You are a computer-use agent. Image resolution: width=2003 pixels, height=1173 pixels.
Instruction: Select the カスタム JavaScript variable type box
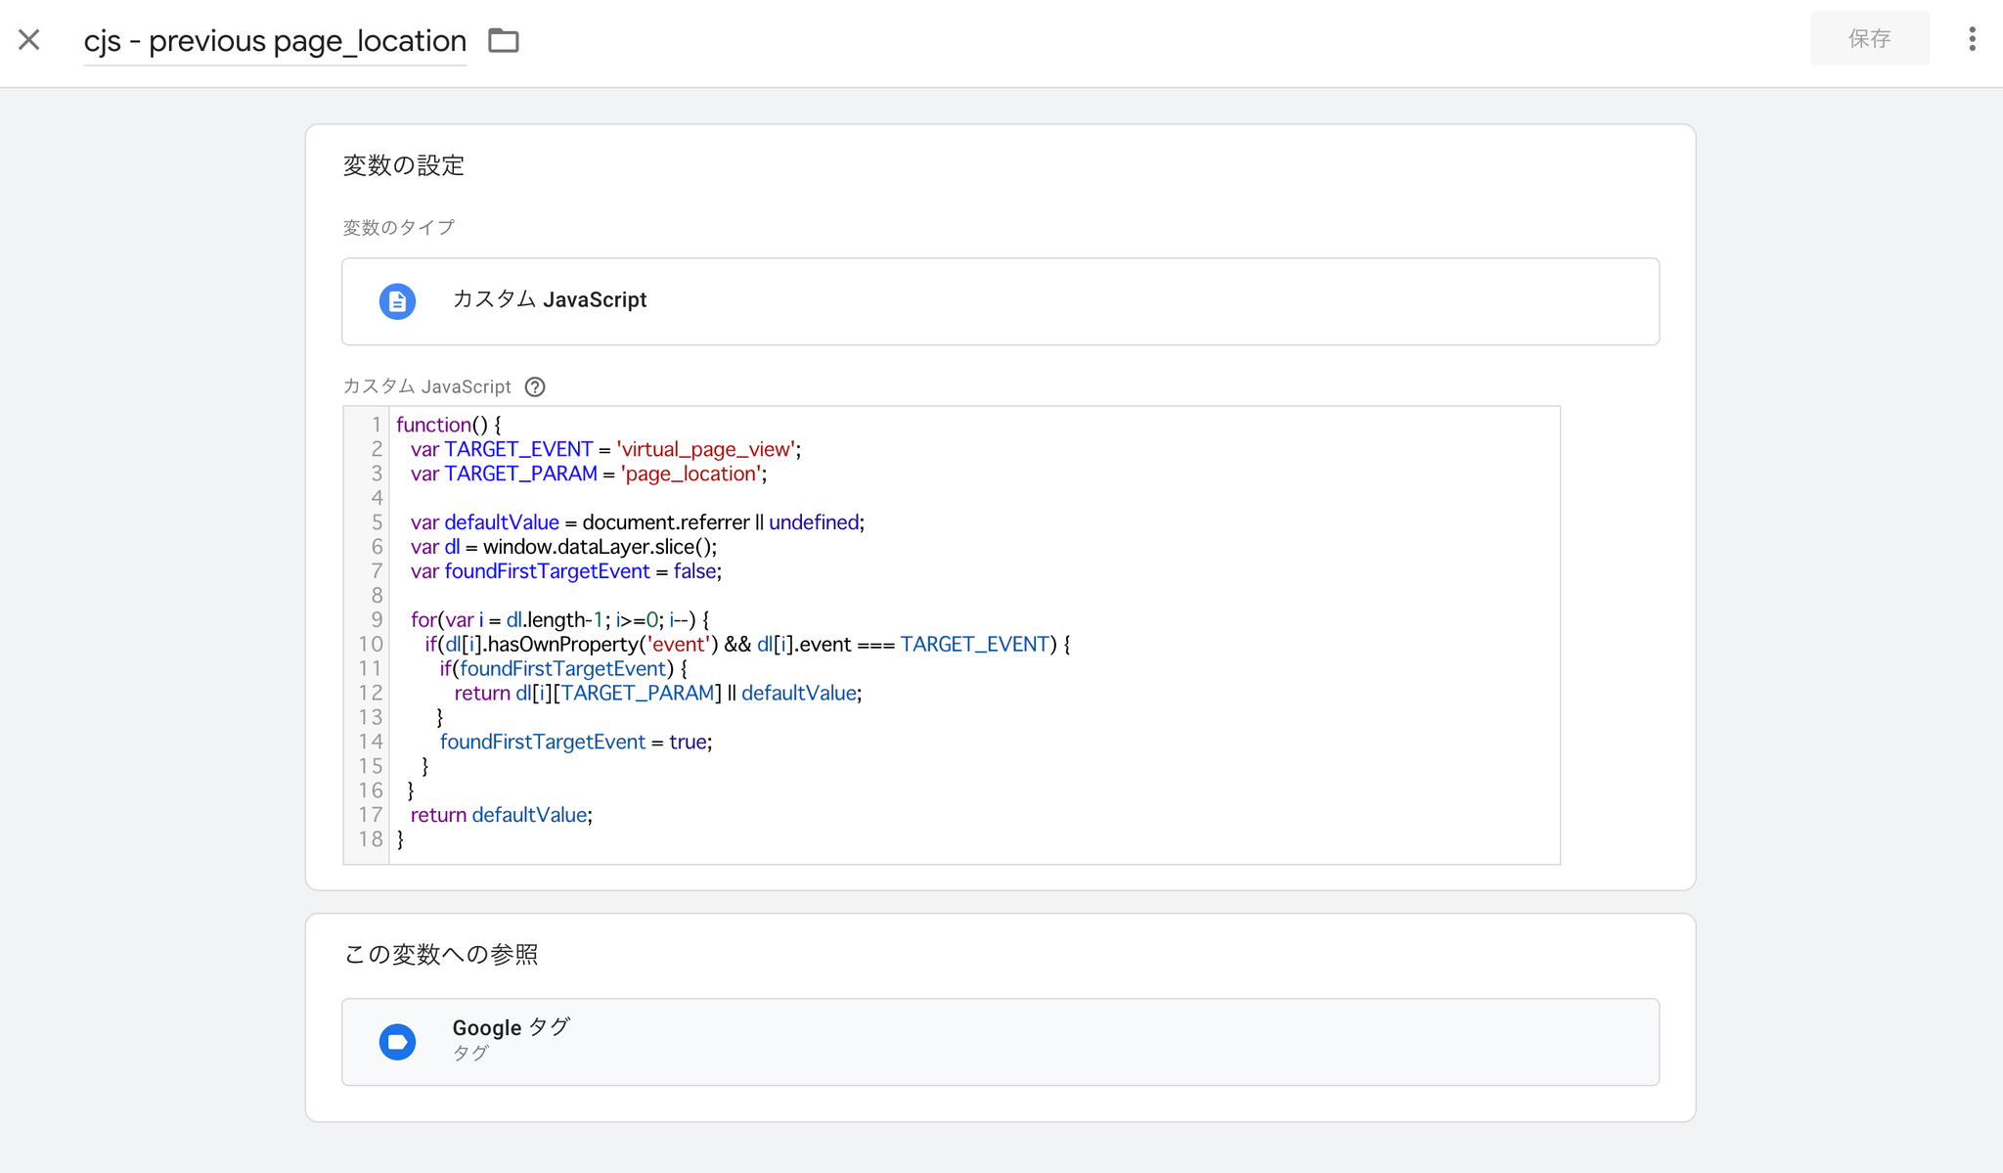tap(1001, 301)
